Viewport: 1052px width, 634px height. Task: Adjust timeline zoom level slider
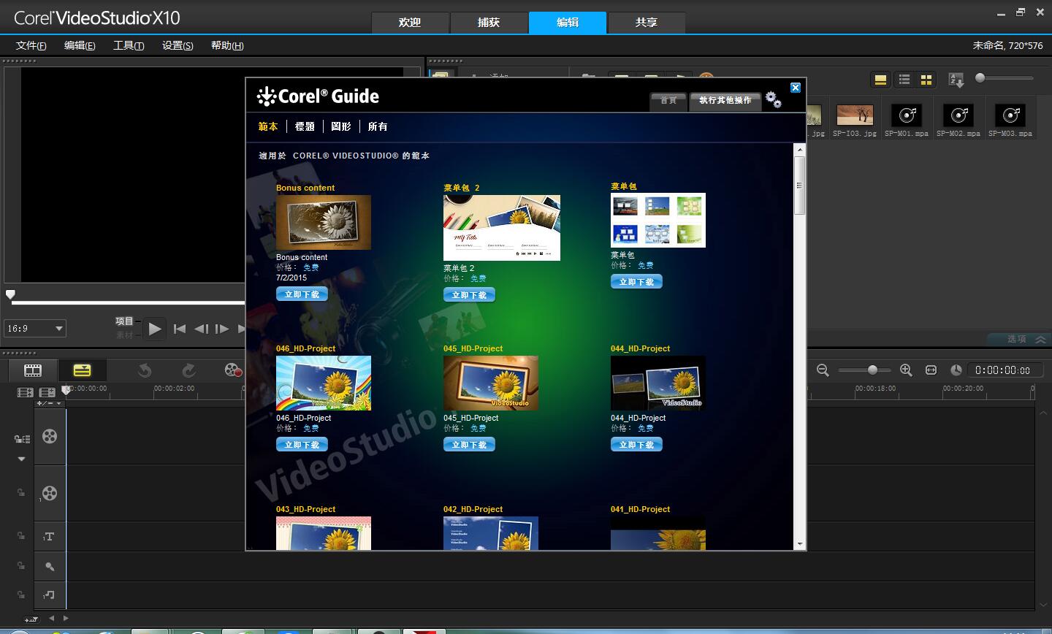pyautogui.click(x=872, y=370)
